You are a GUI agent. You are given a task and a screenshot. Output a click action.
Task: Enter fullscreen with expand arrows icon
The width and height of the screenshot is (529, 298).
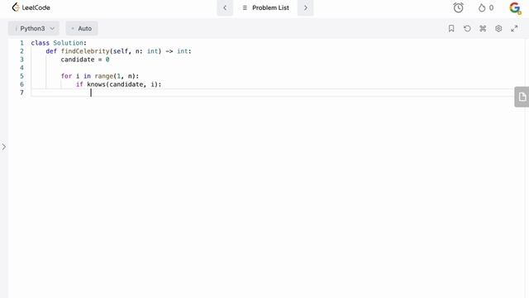coord(514,28)
